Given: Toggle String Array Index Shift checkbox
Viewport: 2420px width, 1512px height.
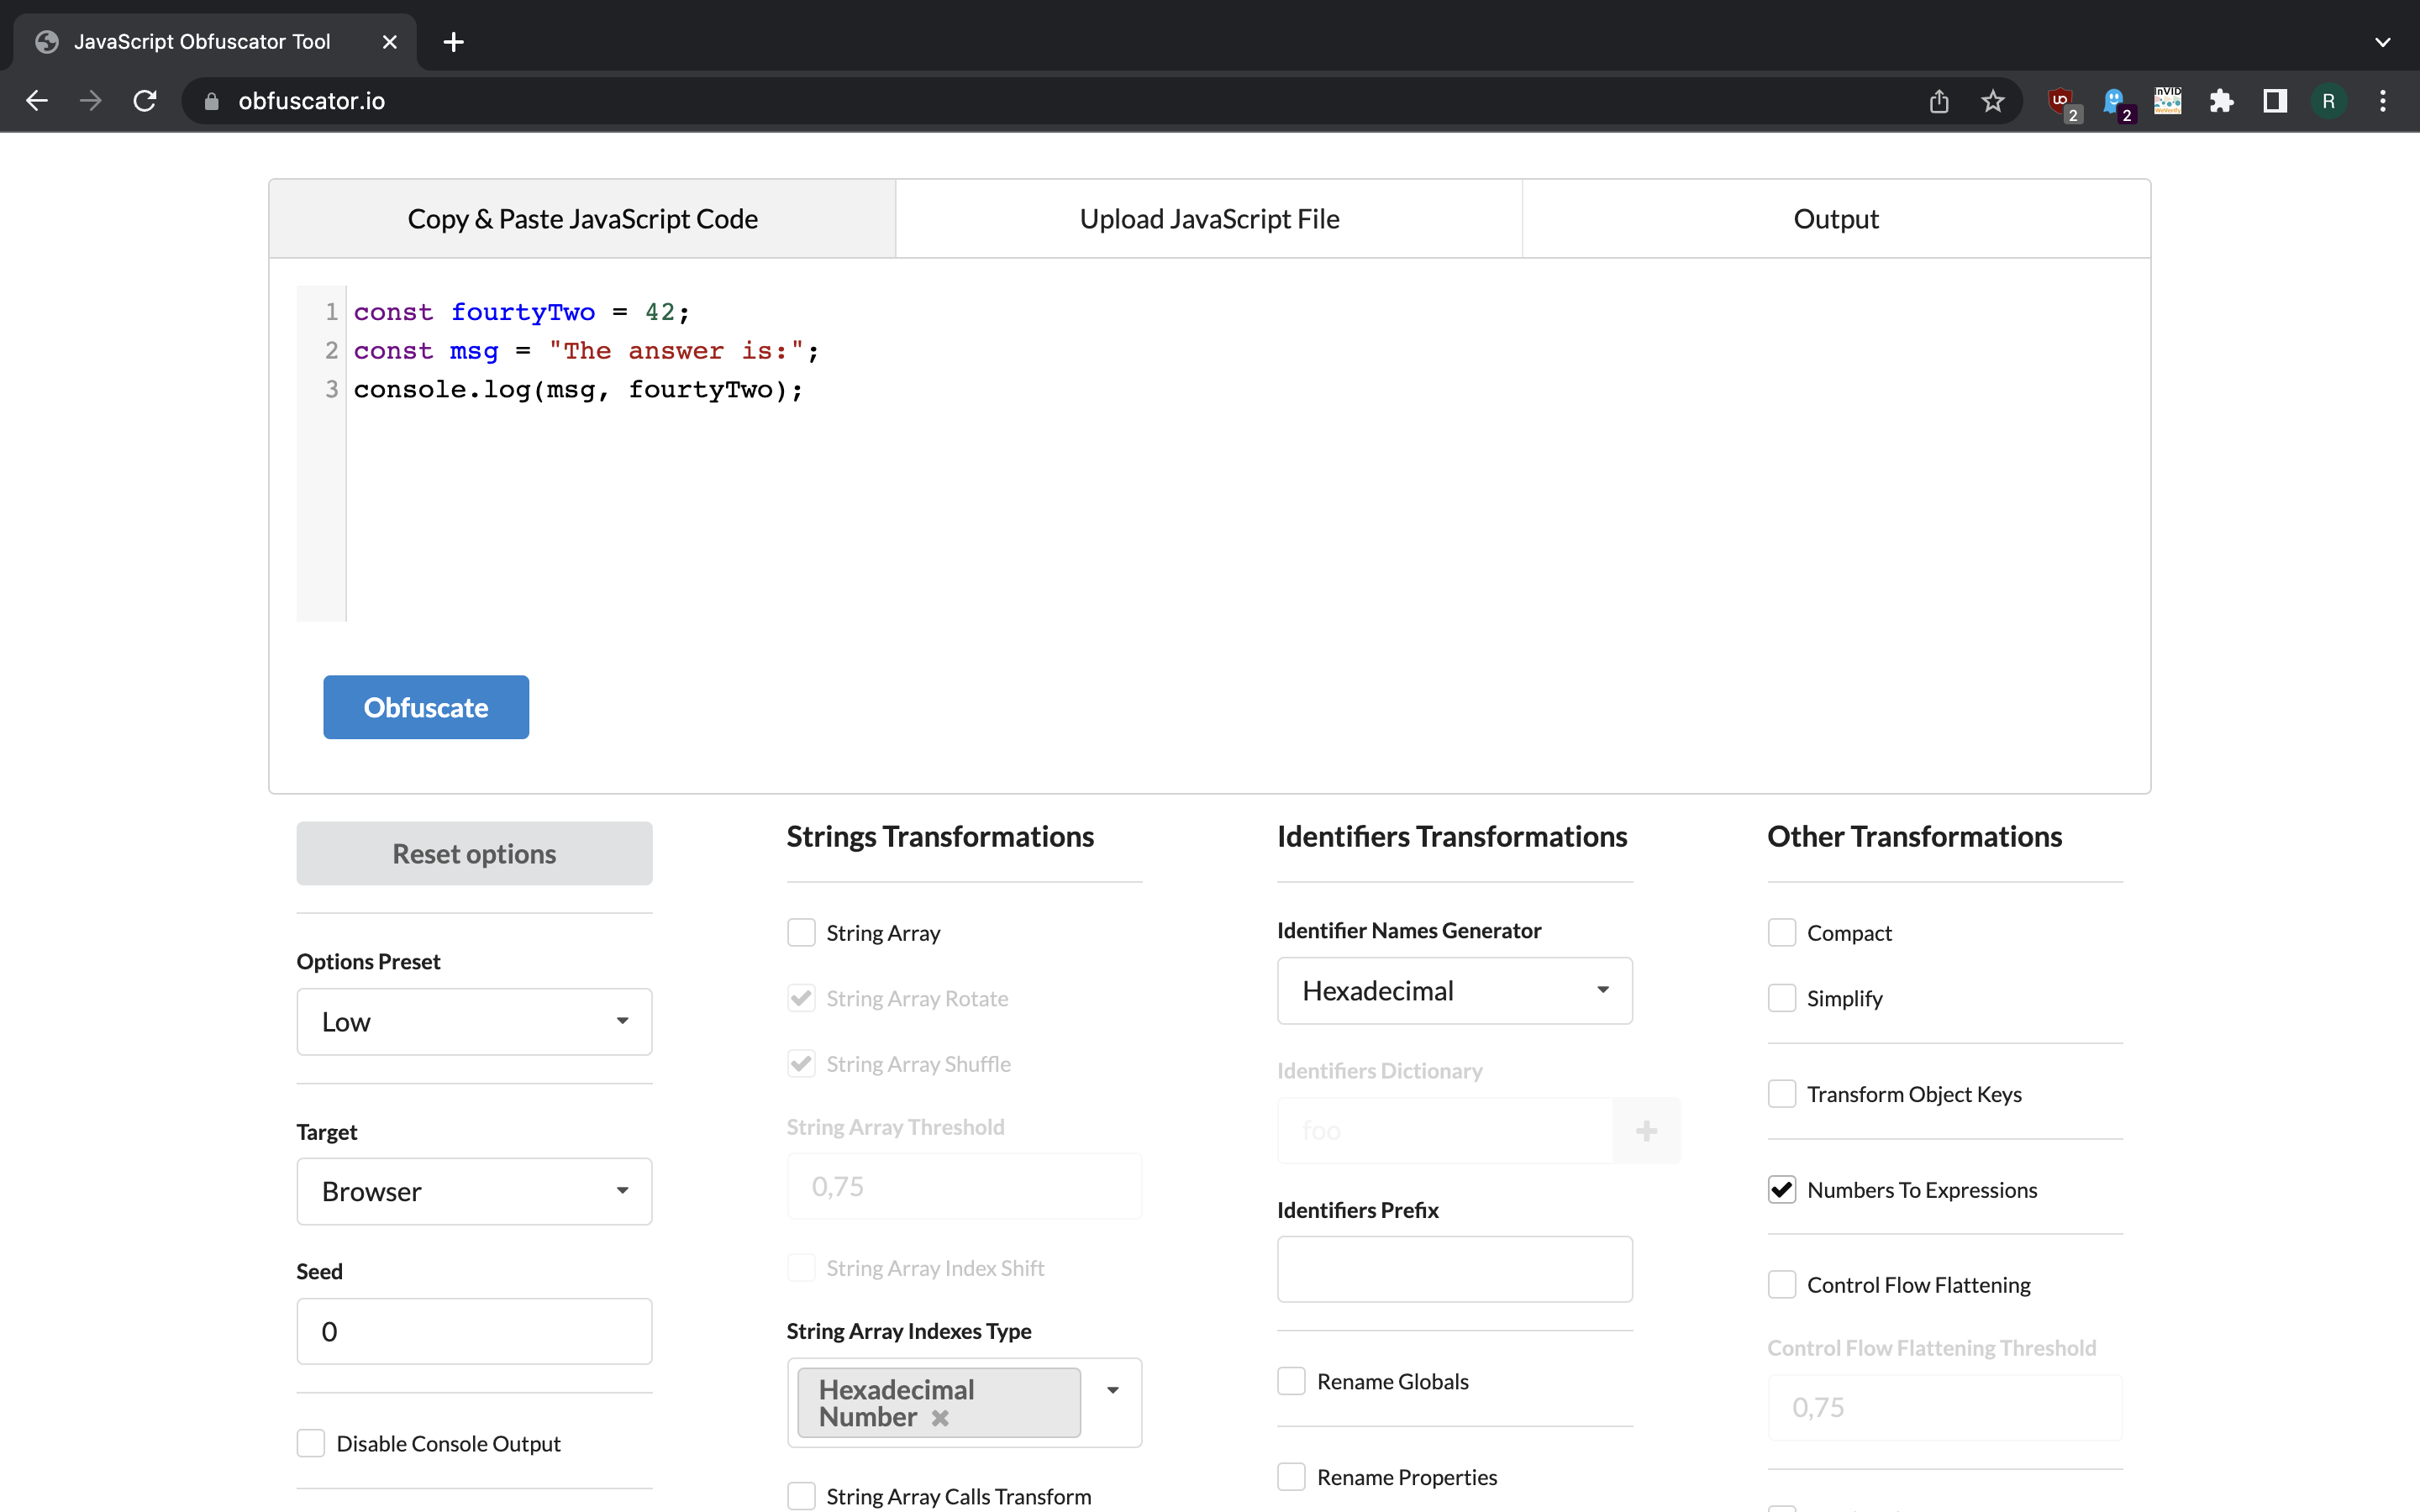Looking at the screenshot, I should coord(801,1268).
